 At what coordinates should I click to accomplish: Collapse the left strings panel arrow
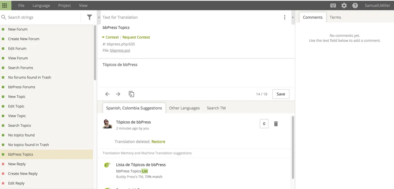pyautogui.click(x=99, y=17)
